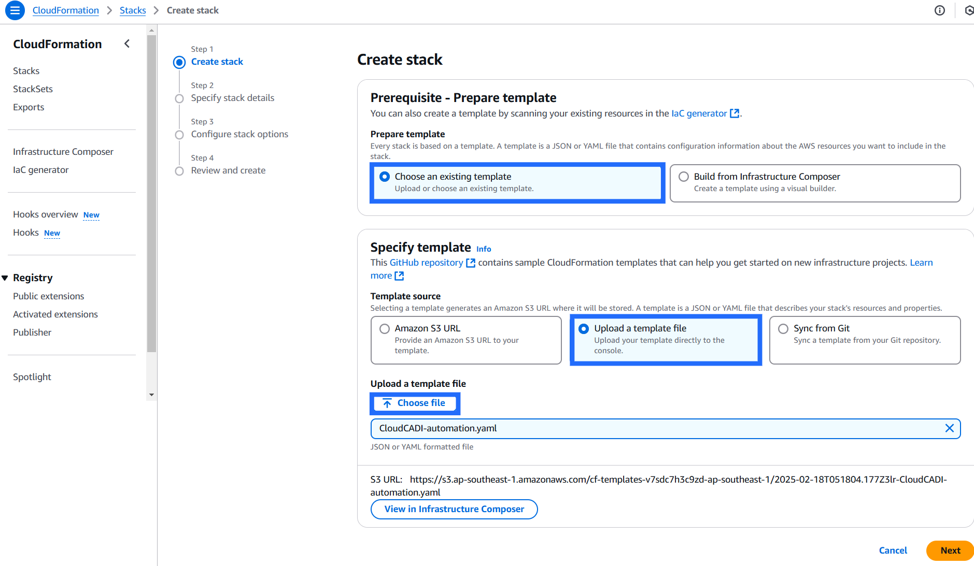Open the AWS services hamburger menu

(15, 10)
